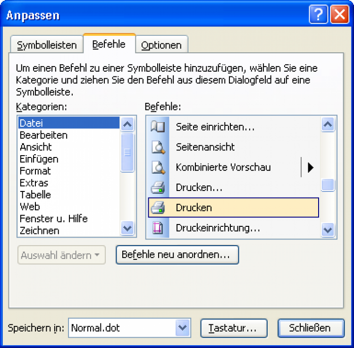Screen dimensions: 354x348
Task: Click the Kombinierte Vorschau icon
Action: coord(157,167)
